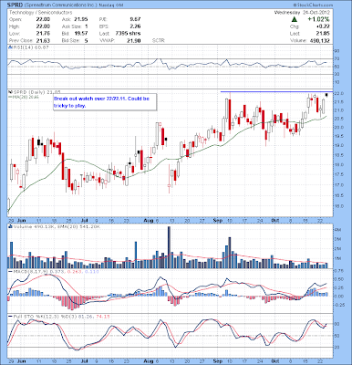Click the tallest volume bar in August

[169, 247]
